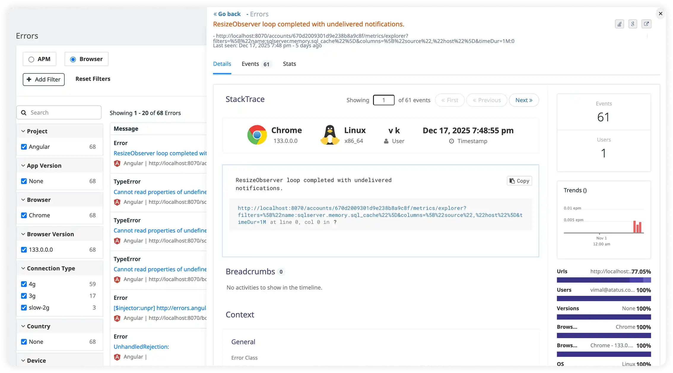
Task: Uncheck the Angular project checkbox
Action: (x=24, y=147)
